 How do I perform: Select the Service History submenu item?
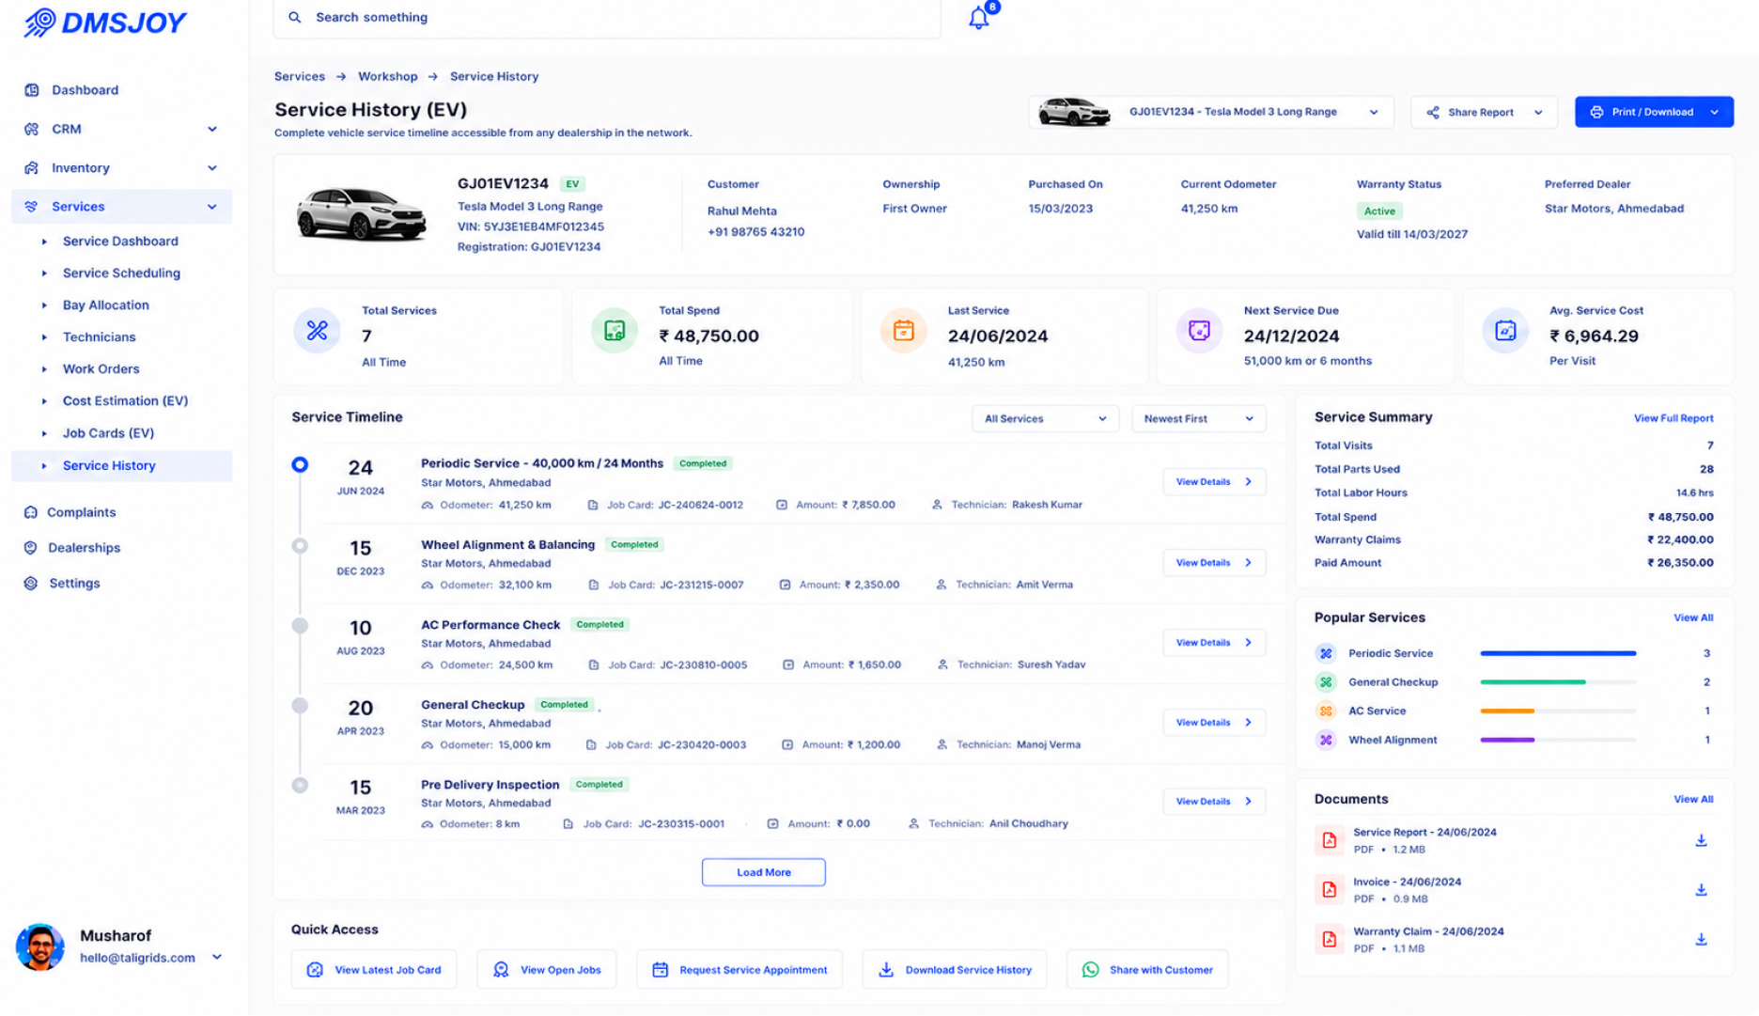[122, 466]
